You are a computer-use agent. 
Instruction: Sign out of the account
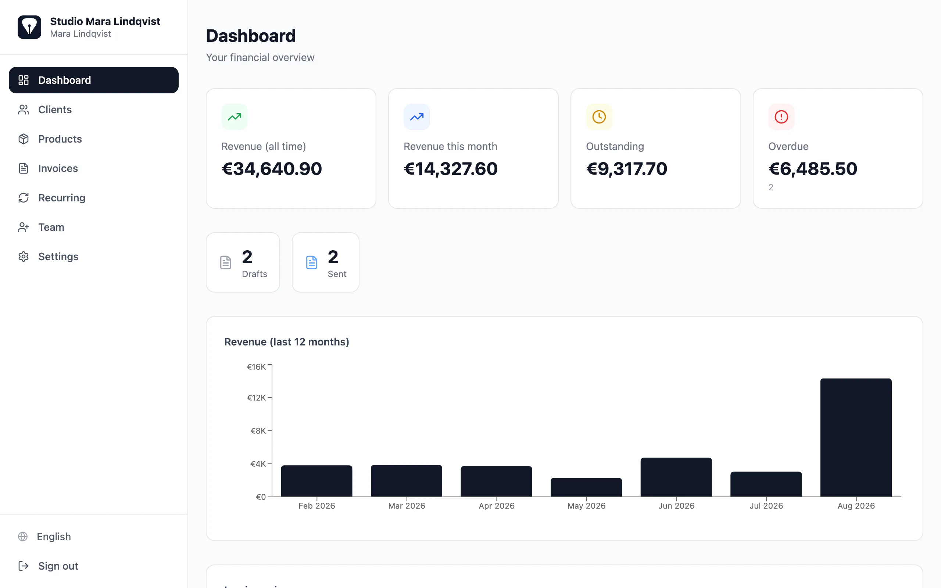click(x=94, y=566)
